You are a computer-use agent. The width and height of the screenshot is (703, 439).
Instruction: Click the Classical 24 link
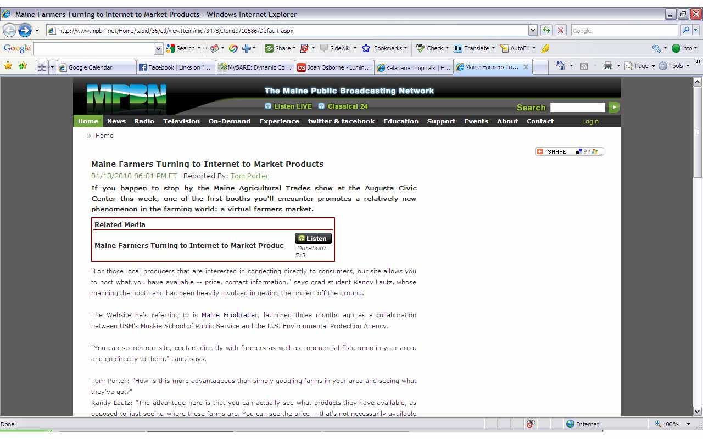click(x=343, y=106)
